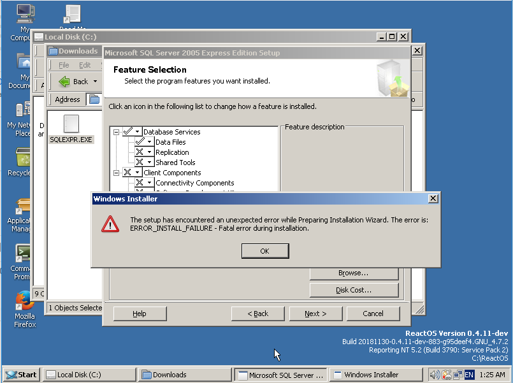Open the My Documents desktop icon
513x383 pixels.
(24, 61)
